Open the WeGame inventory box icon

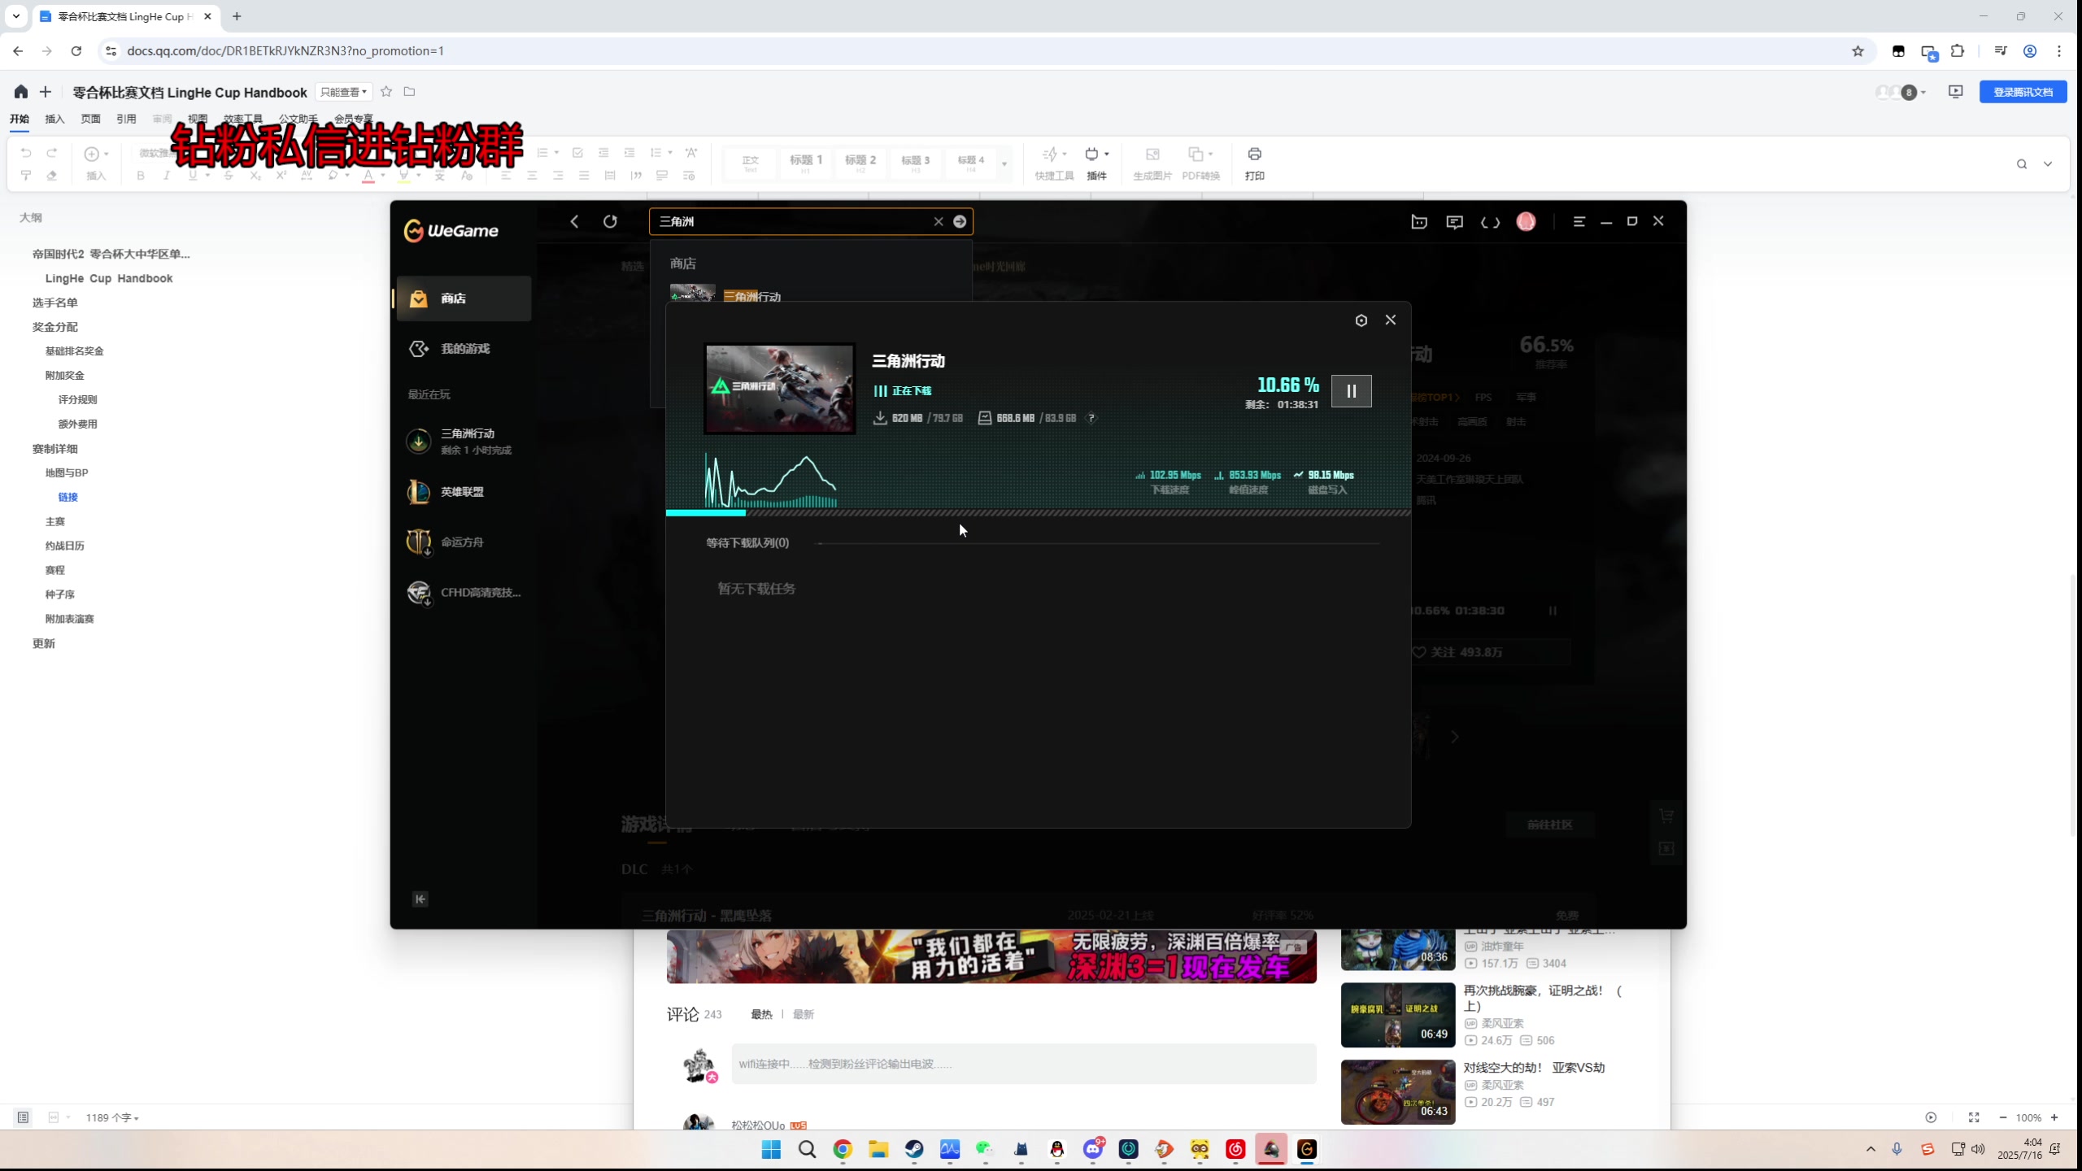1419,221
